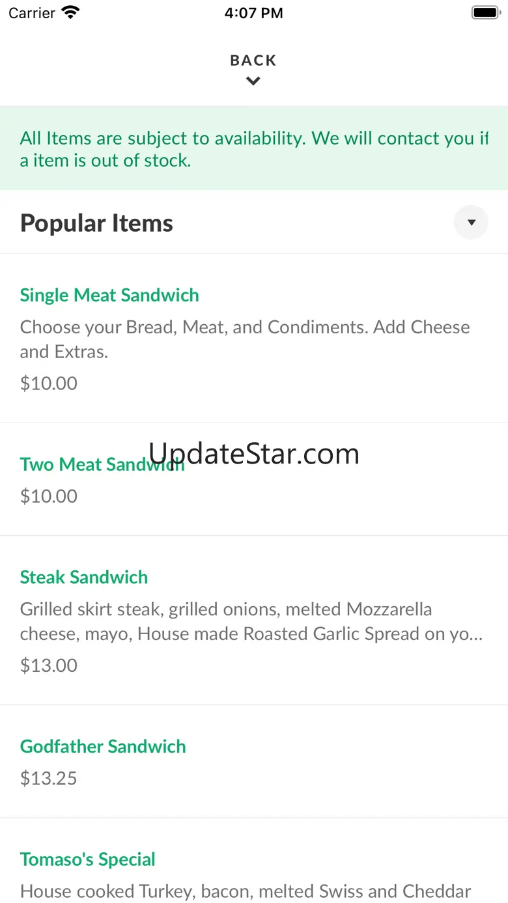The height and width of the screenshot is (903, 508).
Task: Tap the down chevron below BACK
Action: click(253, 81)
